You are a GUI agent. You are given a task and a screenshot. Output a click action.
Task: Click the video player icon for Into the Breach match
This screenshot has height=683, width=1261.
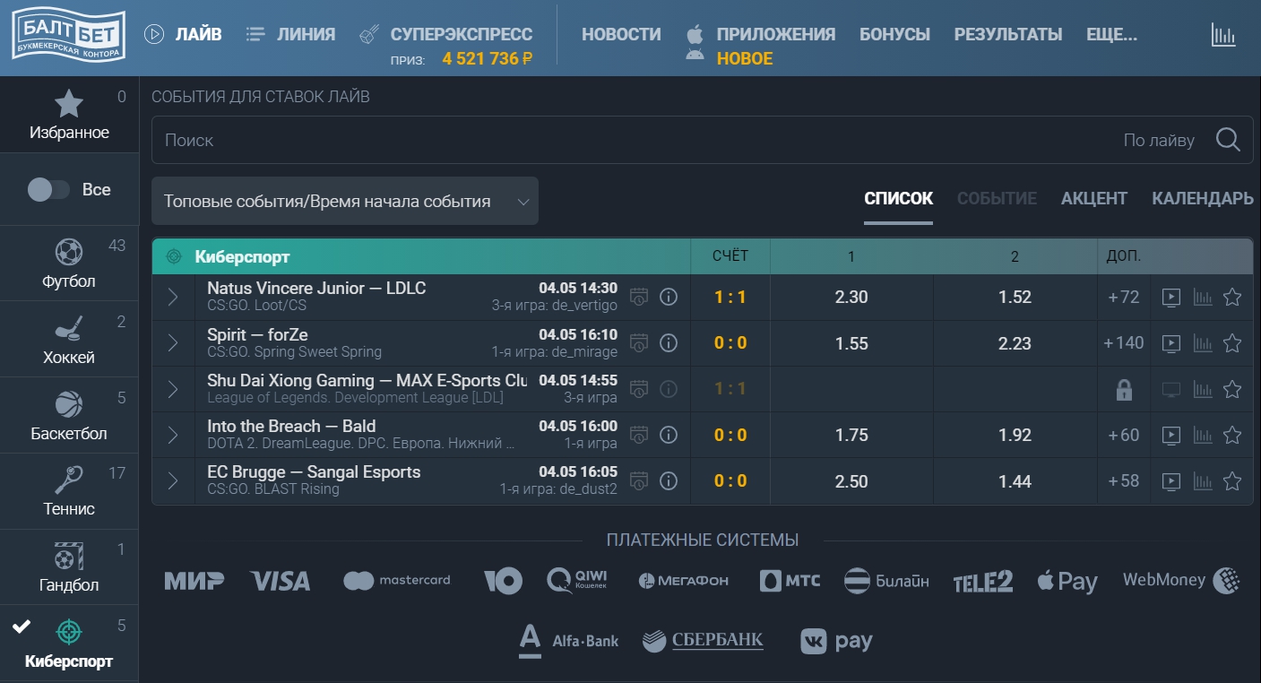[x=1171, y=435]
